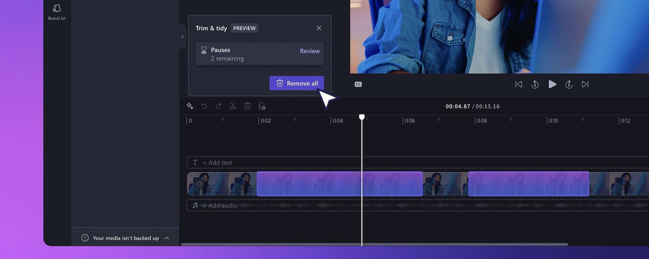Click the AI sparkle tool icon
This screenshot has height=259, width=649.
[x=190, y=106]
